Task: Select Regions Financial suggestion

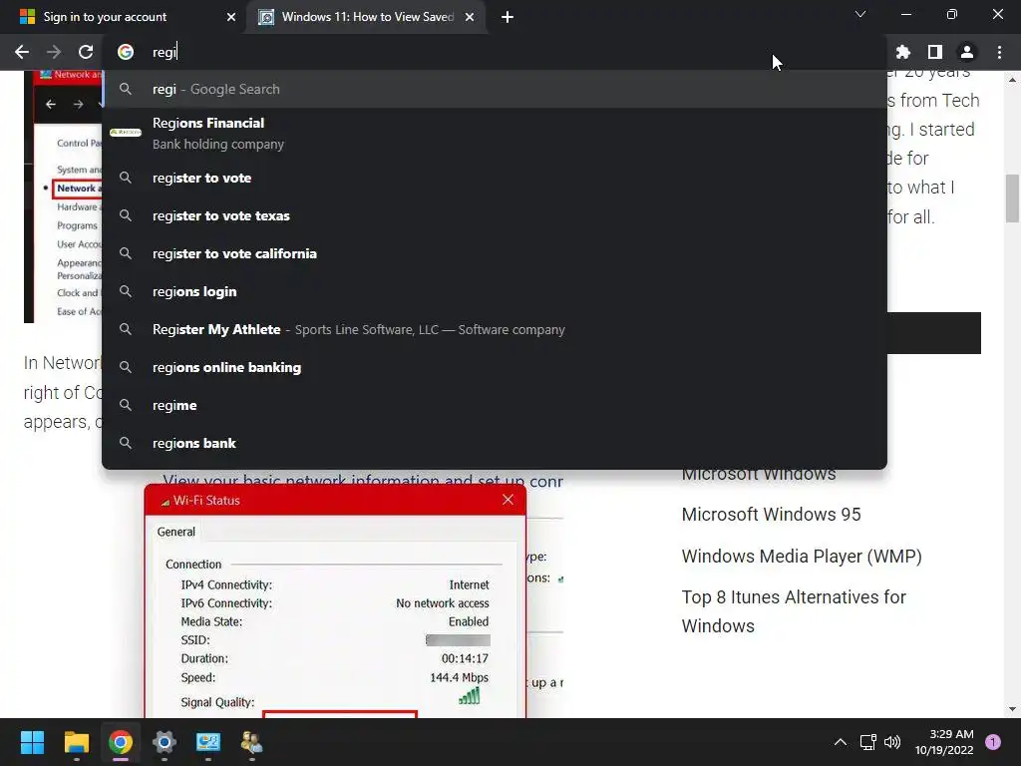Action: pyautogui.click(x=495, y=133)
